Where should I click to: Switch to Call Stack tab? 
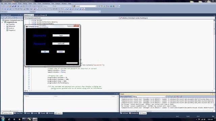(x=124, y=113)
